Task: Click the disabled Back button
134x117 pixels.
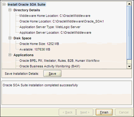Action: pos(67,112)
